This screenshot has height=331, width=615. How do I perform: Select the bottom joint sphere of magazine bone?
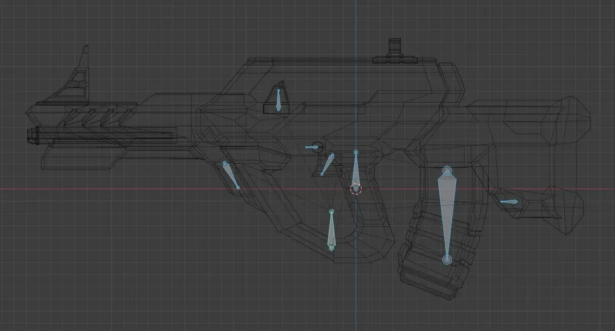[447, 260]
